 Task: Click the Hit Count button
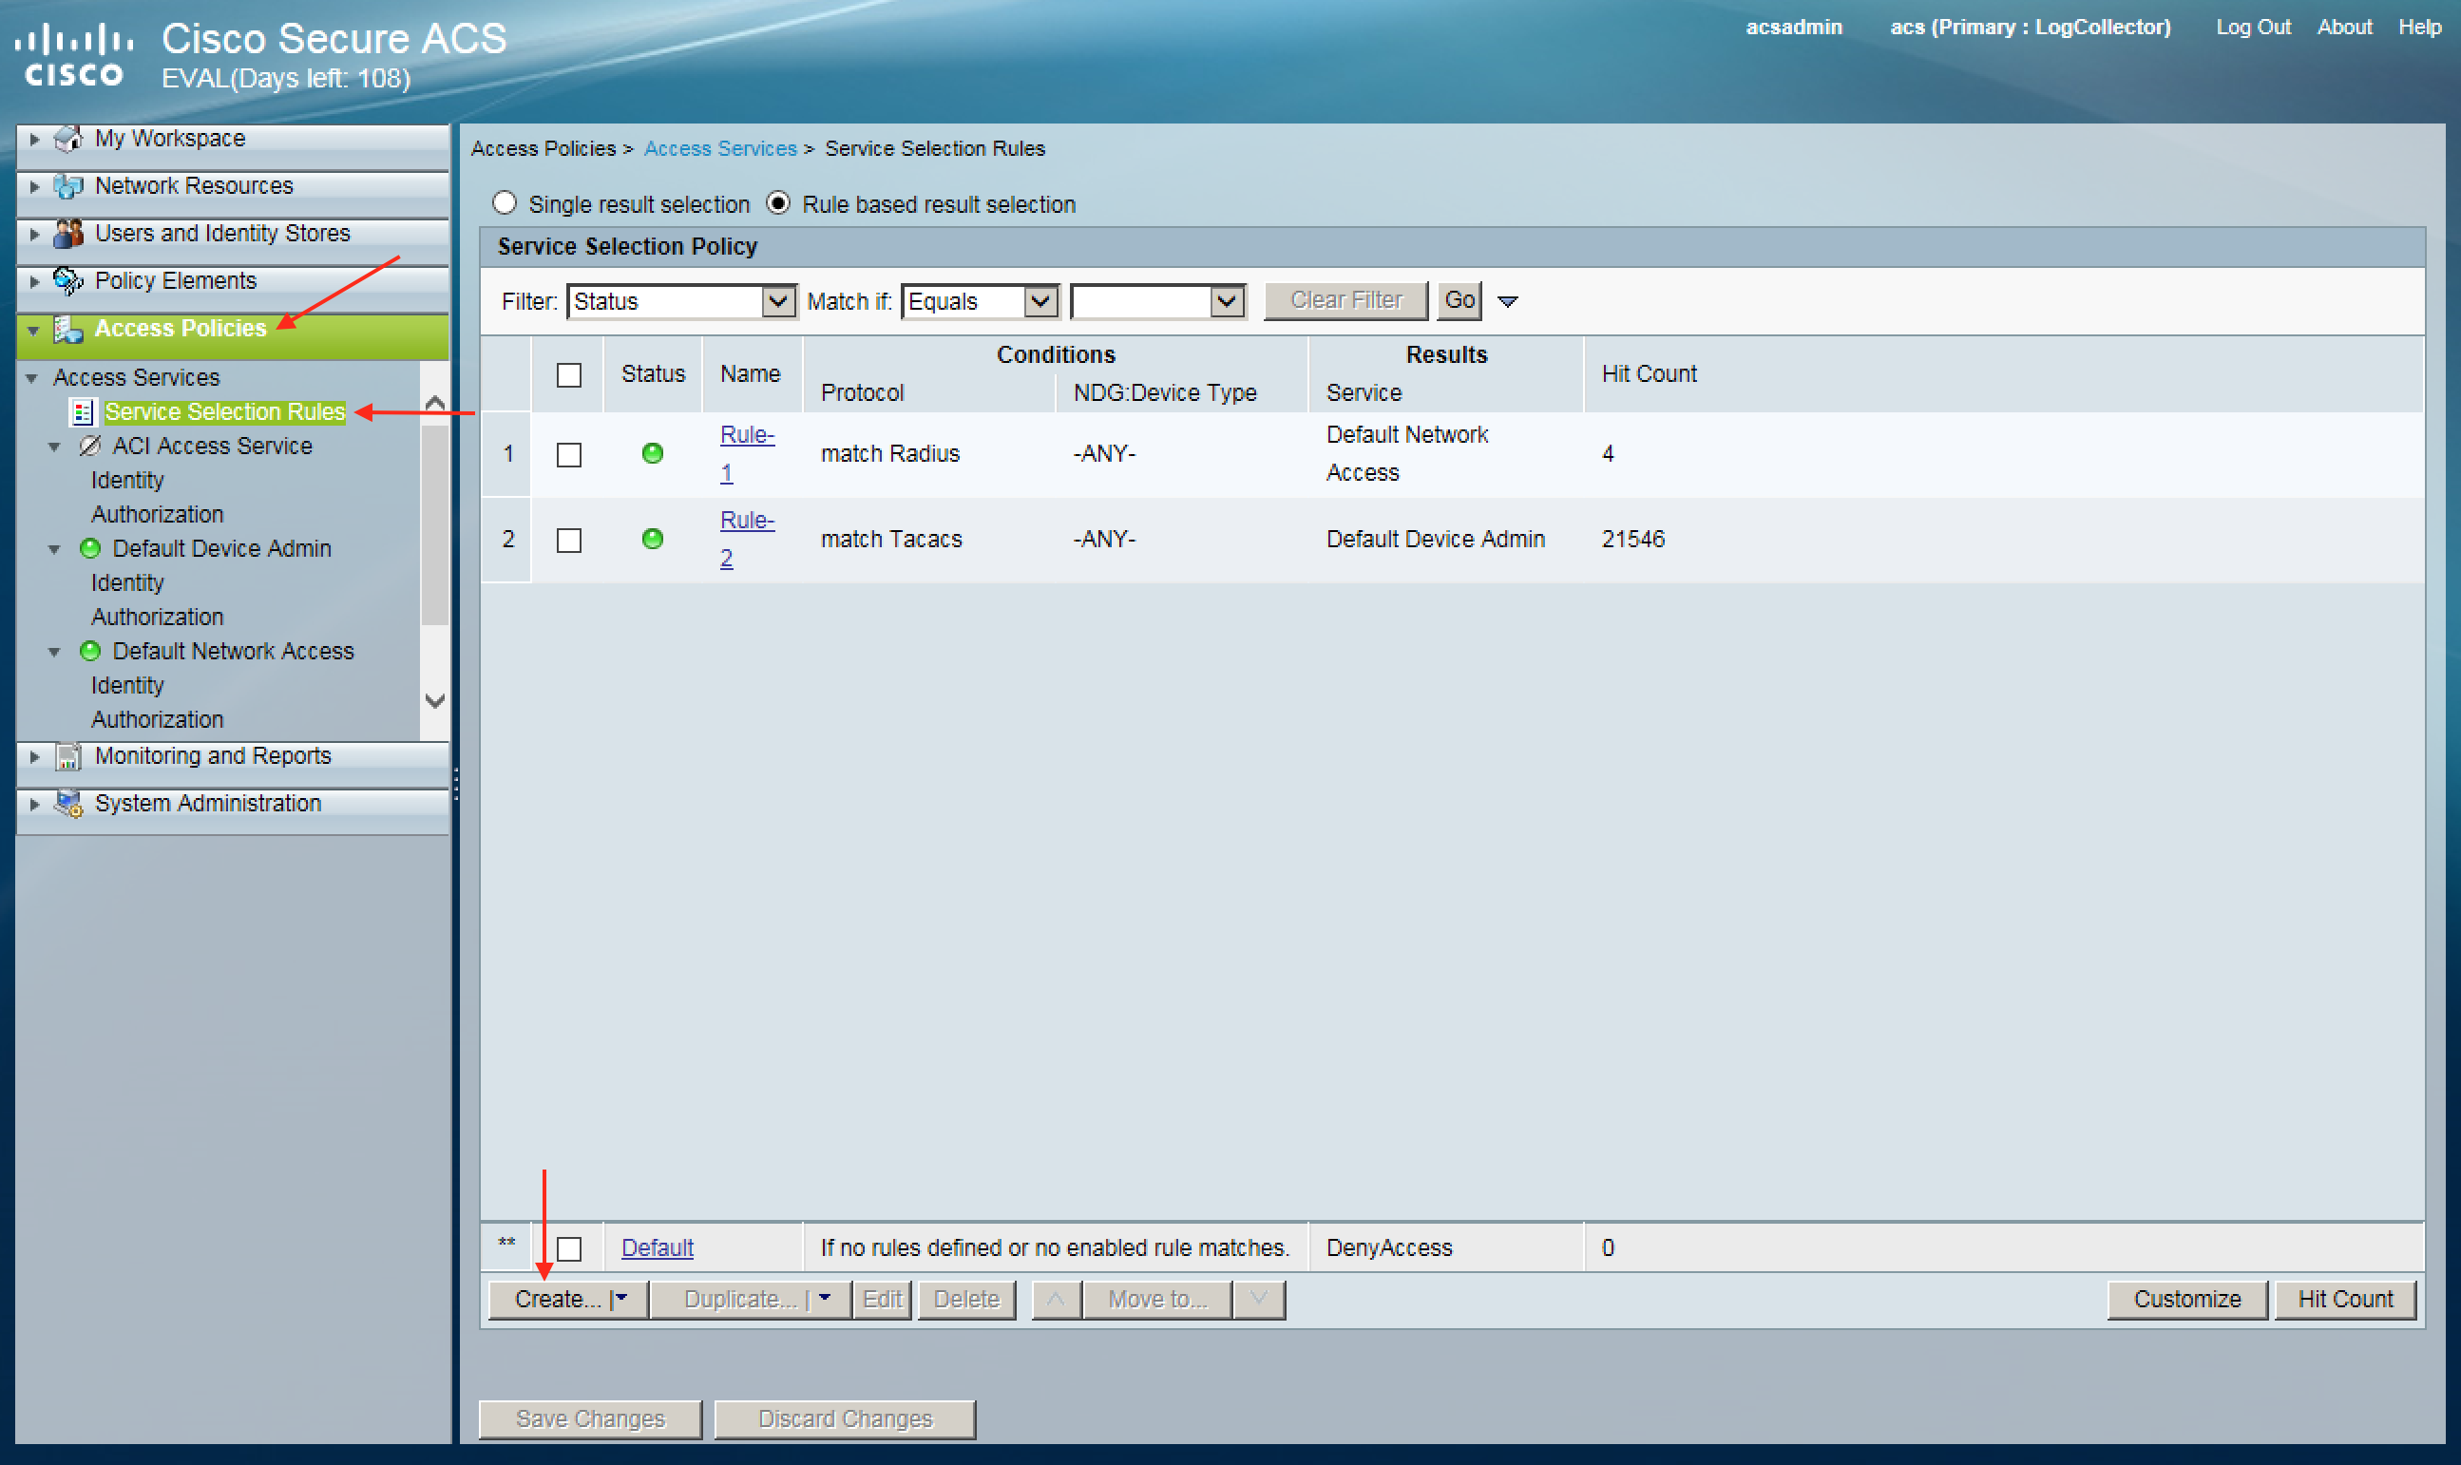[2344, 1299]
